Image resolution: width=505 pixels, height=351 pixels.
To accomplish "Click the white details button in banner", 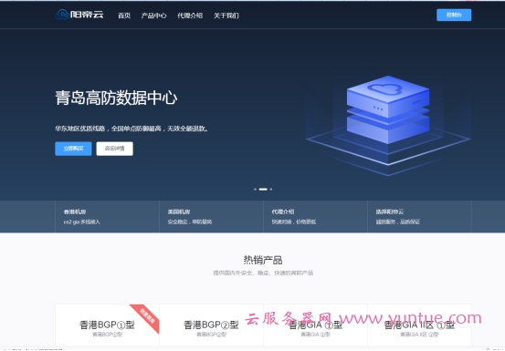I will coord(115,149).
